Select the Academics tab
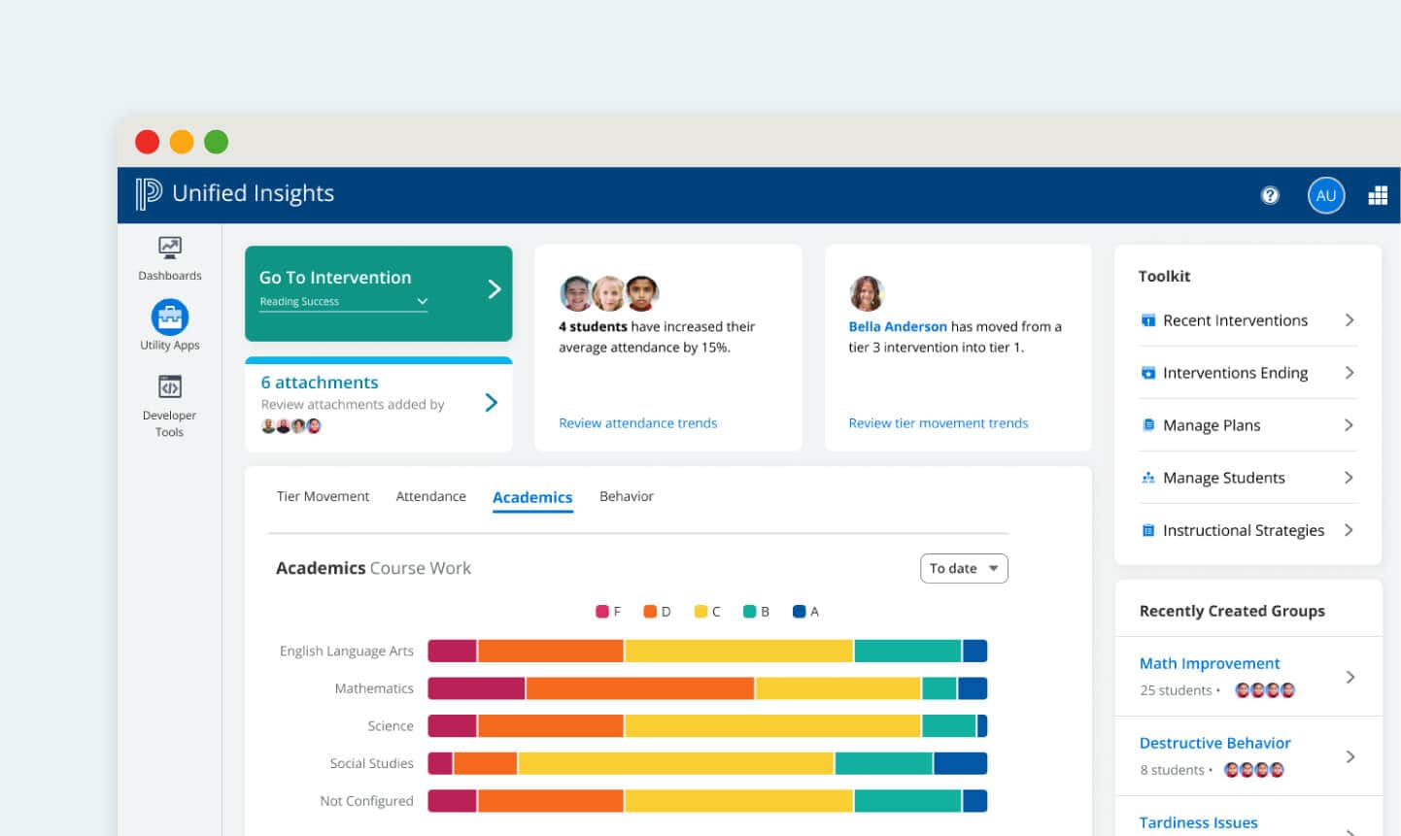 [x=532, y=497]
